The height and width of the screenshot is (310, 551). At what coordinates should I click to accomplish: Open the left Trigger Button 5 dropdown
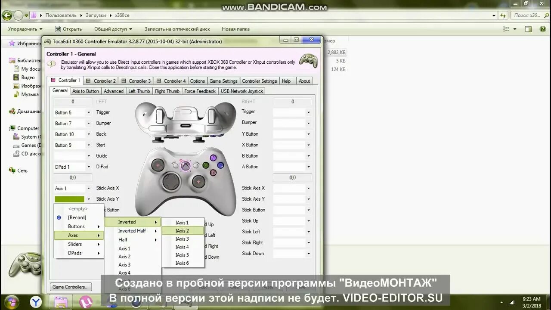(89, 112)
